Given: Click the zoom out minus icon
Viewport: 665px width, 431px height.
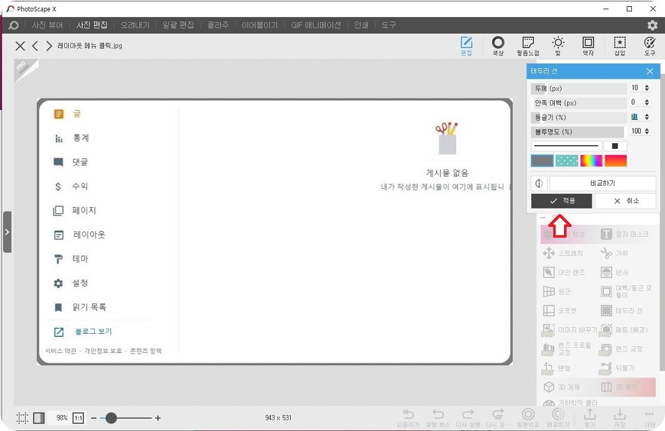Looking at the screenshot, I should pyautogui.click(x=94, y=418).
